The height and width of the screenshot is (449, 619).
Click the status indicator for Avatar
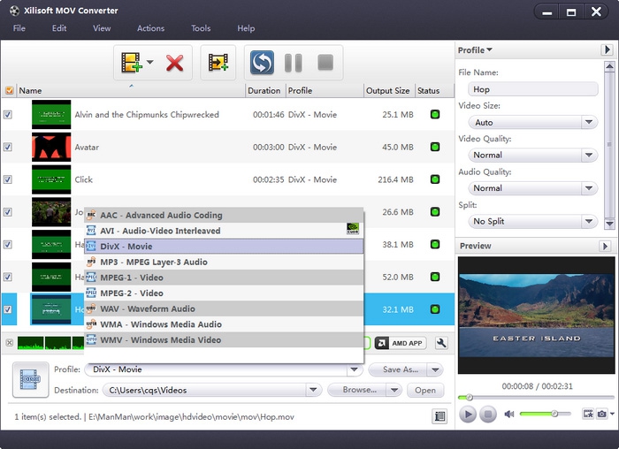tap(435, 148)
